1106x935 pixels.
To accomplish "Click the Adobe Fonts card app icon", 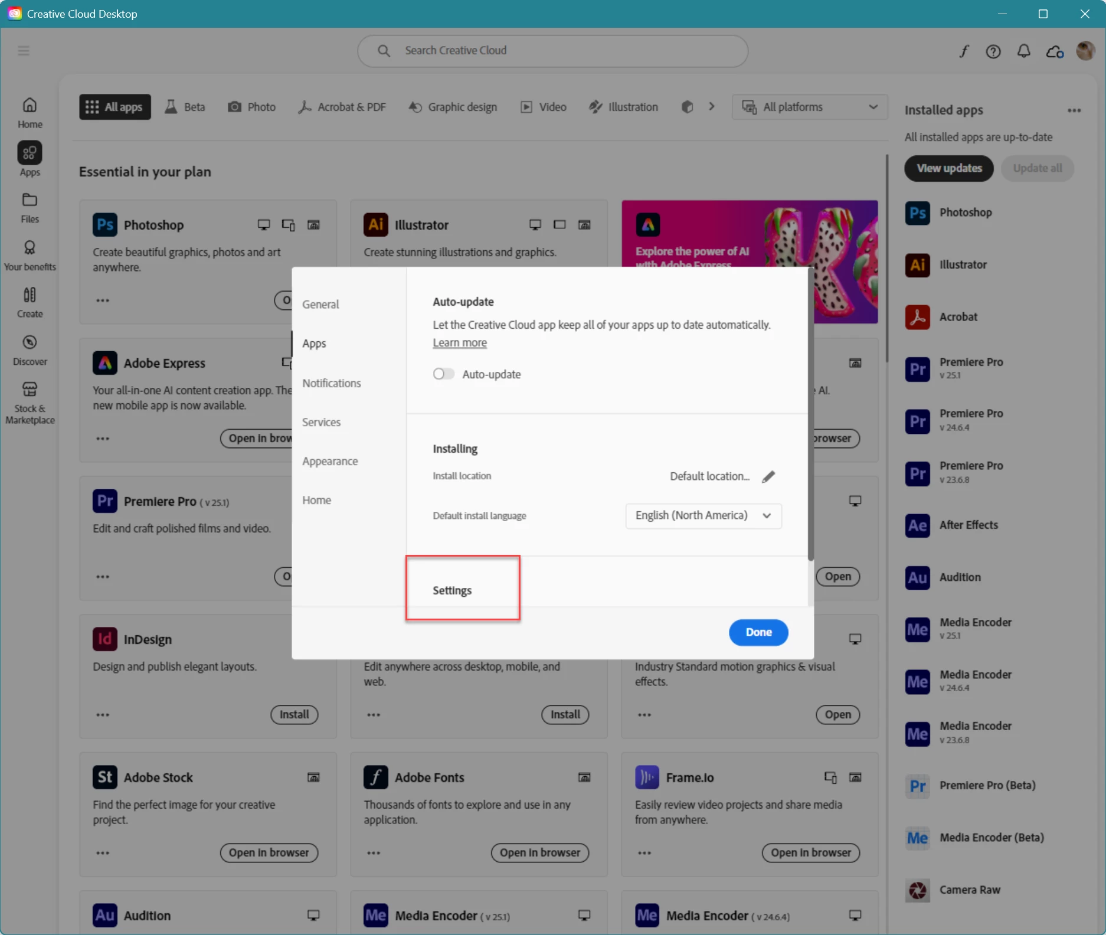I will pos(376,777).
